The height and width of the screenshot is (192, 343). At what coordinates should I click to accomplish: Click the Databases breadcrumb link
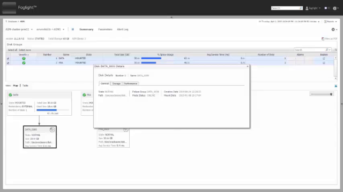tap(12, 21)
